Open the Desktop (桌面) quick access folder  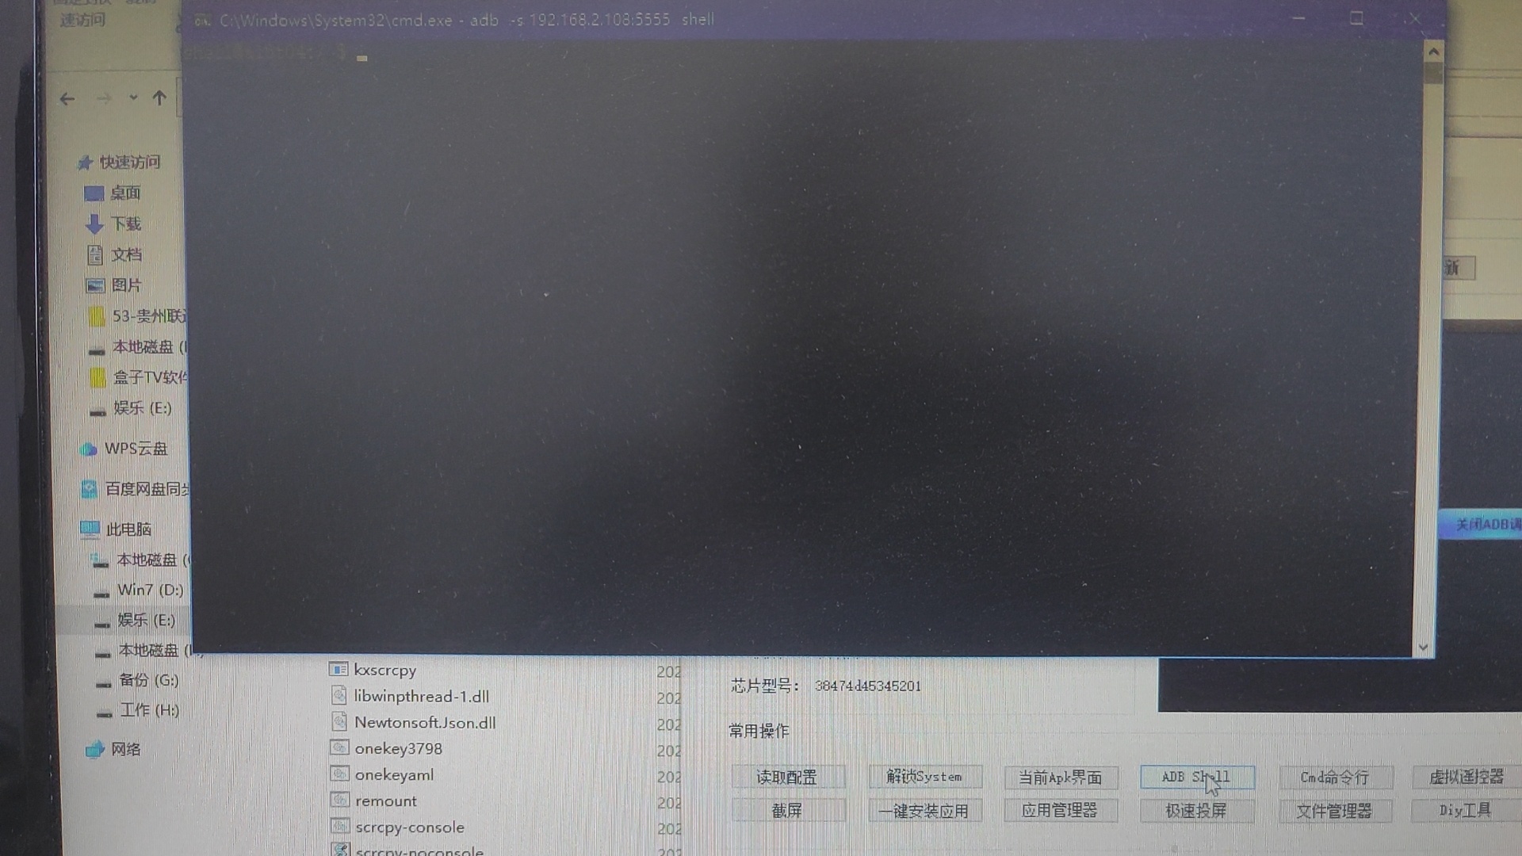coord(124,193)
